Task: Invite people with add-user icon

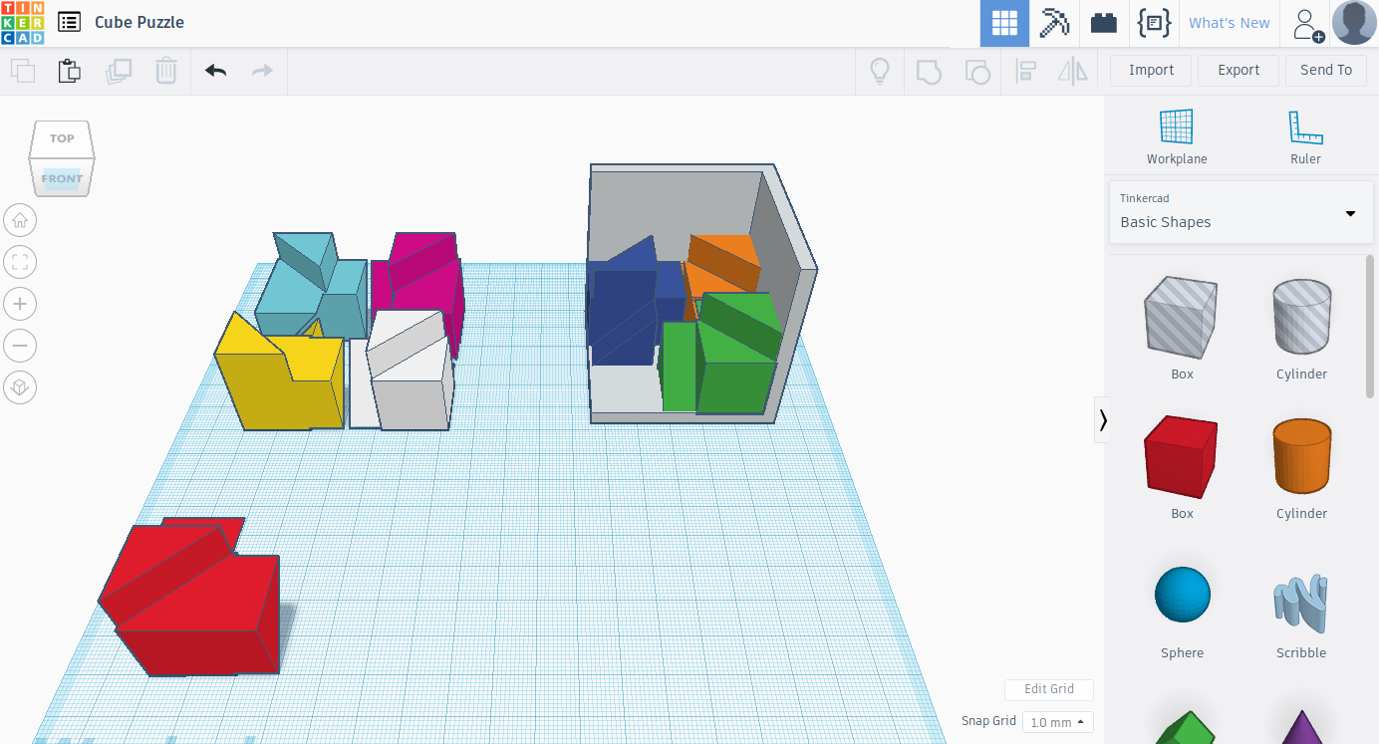Action: point(1307,23)
